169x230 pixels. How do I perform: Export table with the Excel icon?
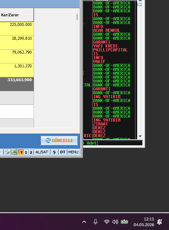14,152
